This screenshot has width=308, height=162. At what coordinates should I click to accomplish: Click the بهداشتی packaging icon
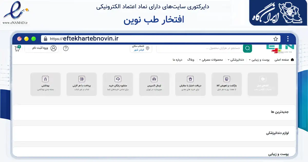click(45, 79)
